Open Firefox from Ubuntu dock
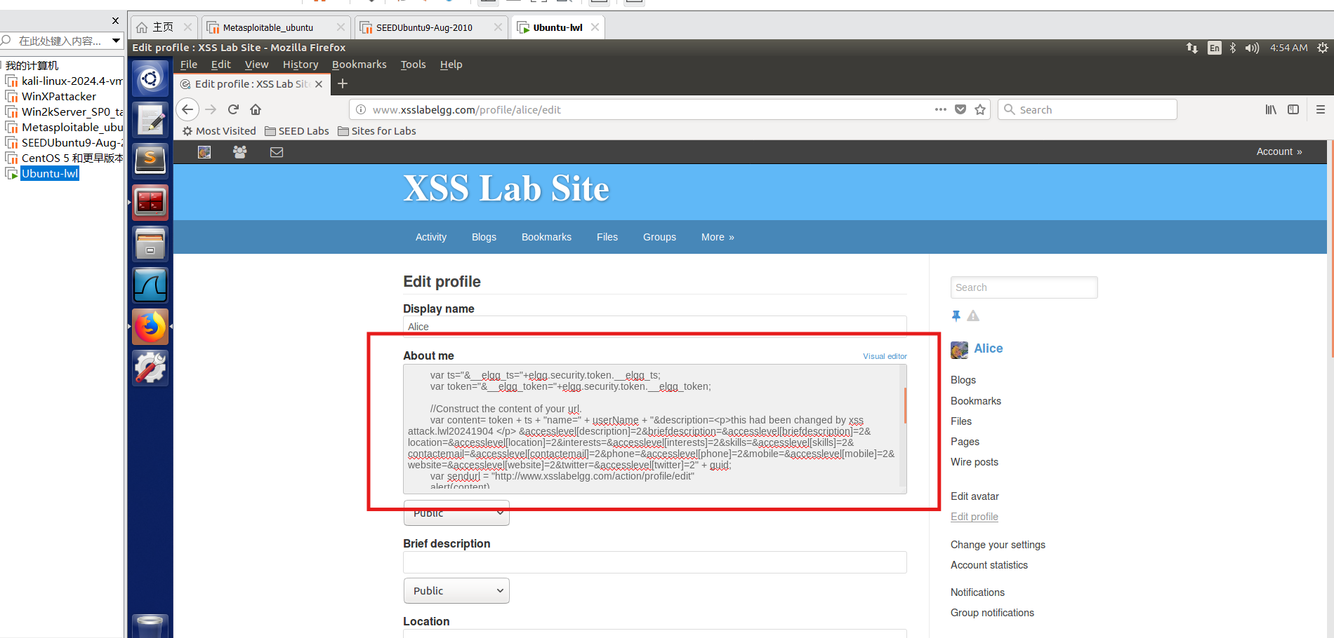The image size is (1334, 638). pos(150,327)
